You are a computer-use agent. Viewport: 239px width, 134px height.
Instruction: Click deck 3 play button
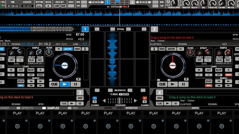72,103
